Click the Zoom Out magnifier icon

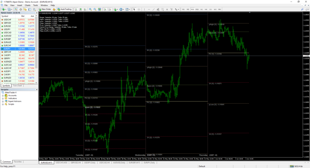(95, 9)
